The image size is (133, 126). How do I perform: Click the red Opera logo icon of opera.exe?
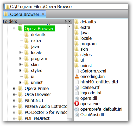coord(77,103)
